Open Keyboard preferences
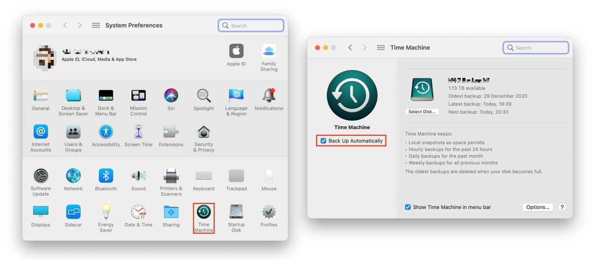592x260 pixels. [203, 176]
